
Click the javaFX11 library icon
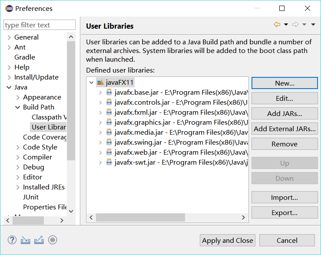coord(100,82)
